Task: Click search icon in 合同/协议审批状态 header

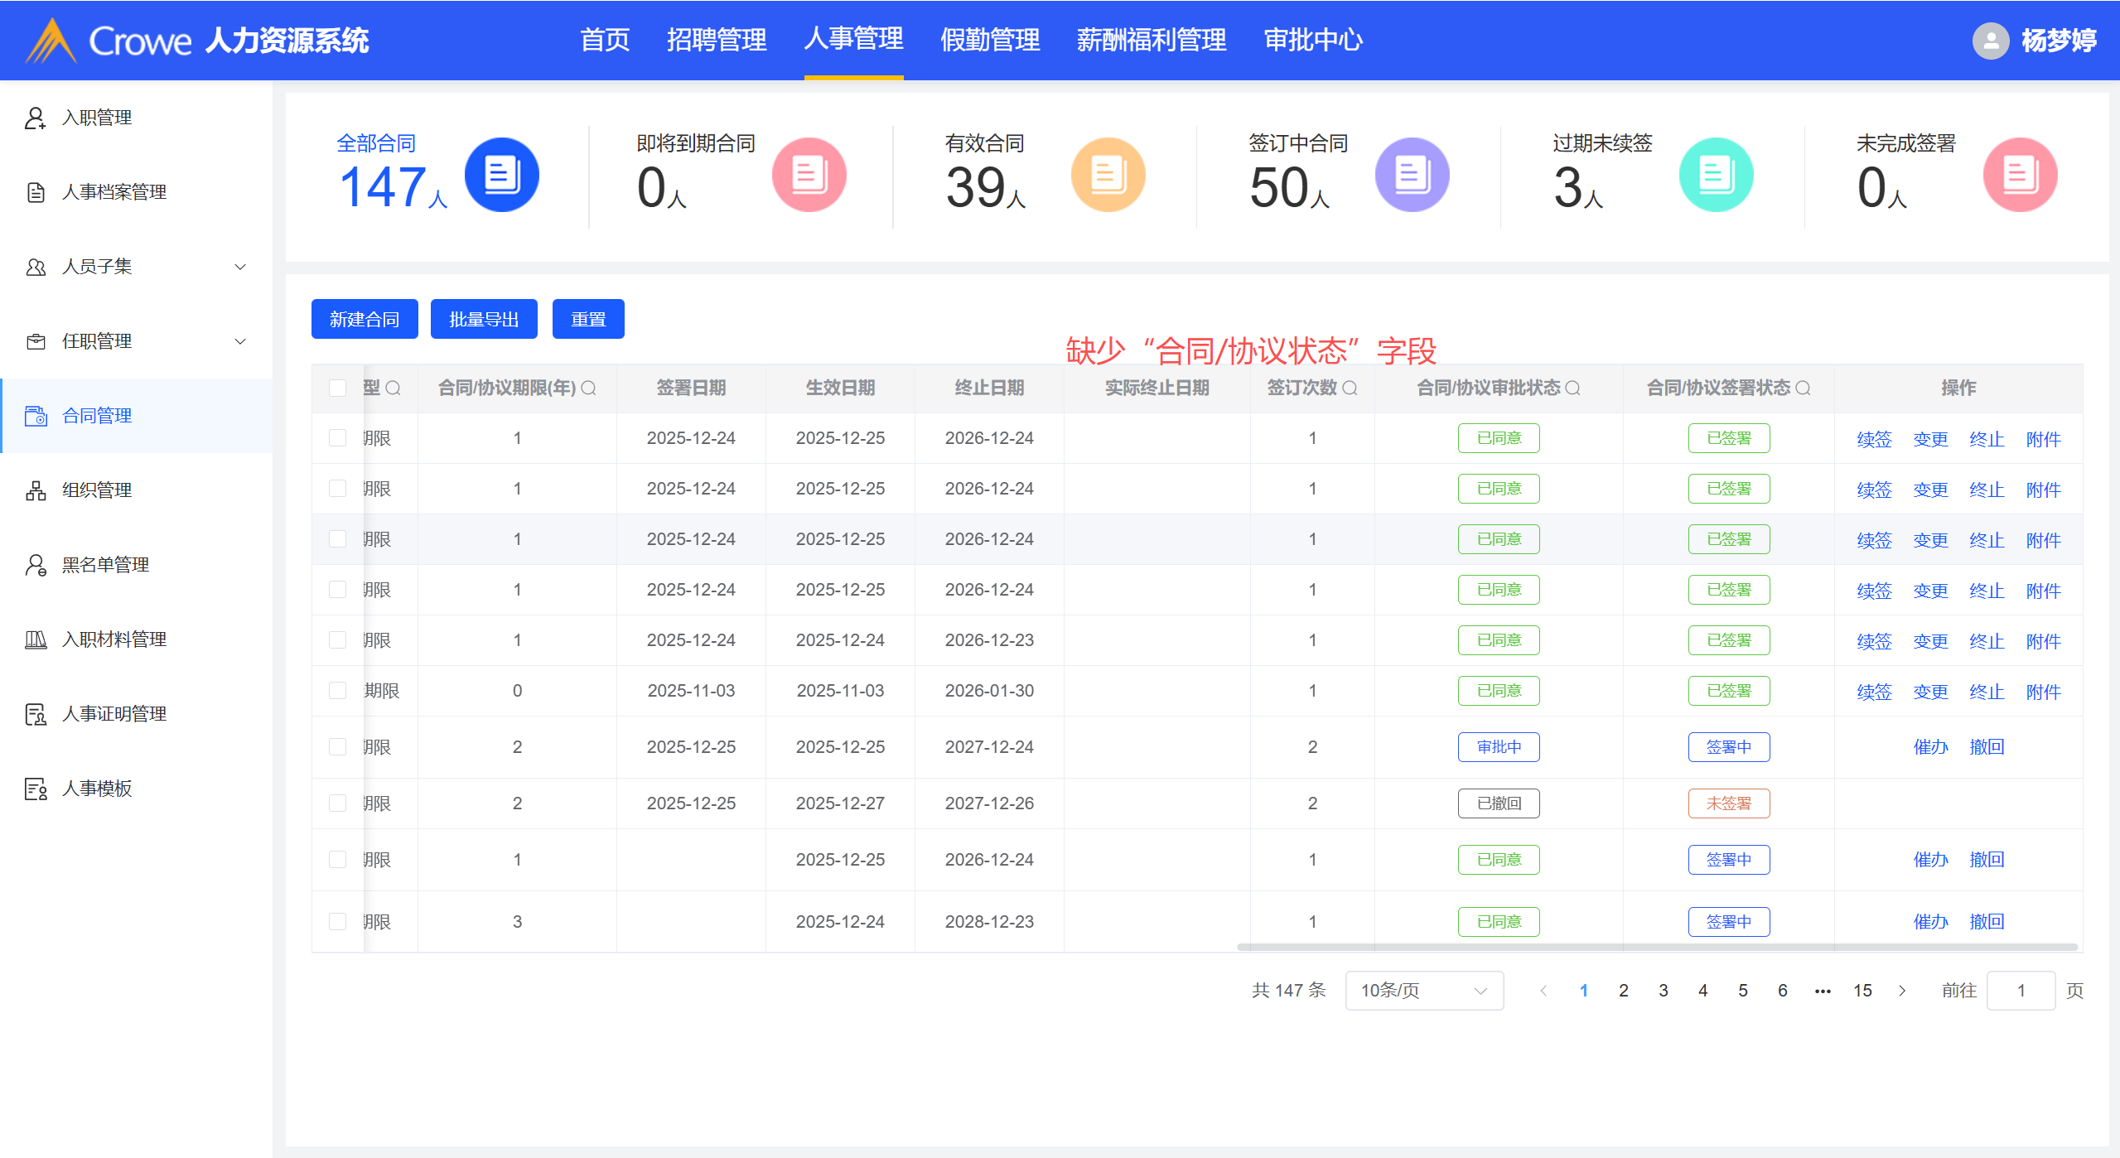Action: (x=1572, y=388)
